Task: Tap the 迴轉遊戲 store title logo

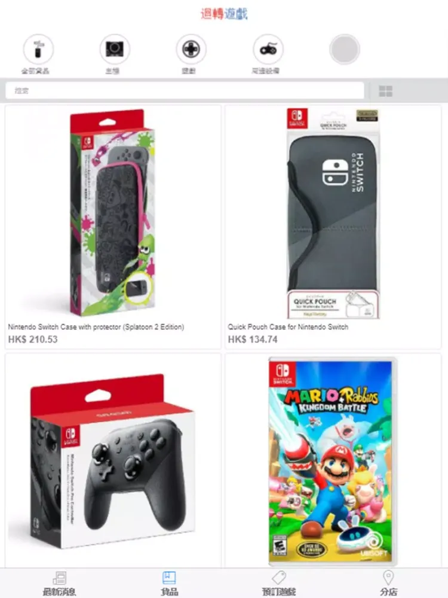Action: coord(224,14)
